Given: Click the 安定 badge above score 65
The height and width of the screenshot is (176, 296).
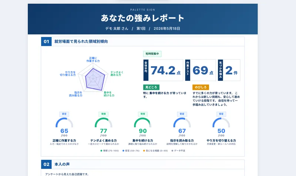Looking at the screenshot, I should [x=64, y=114].
